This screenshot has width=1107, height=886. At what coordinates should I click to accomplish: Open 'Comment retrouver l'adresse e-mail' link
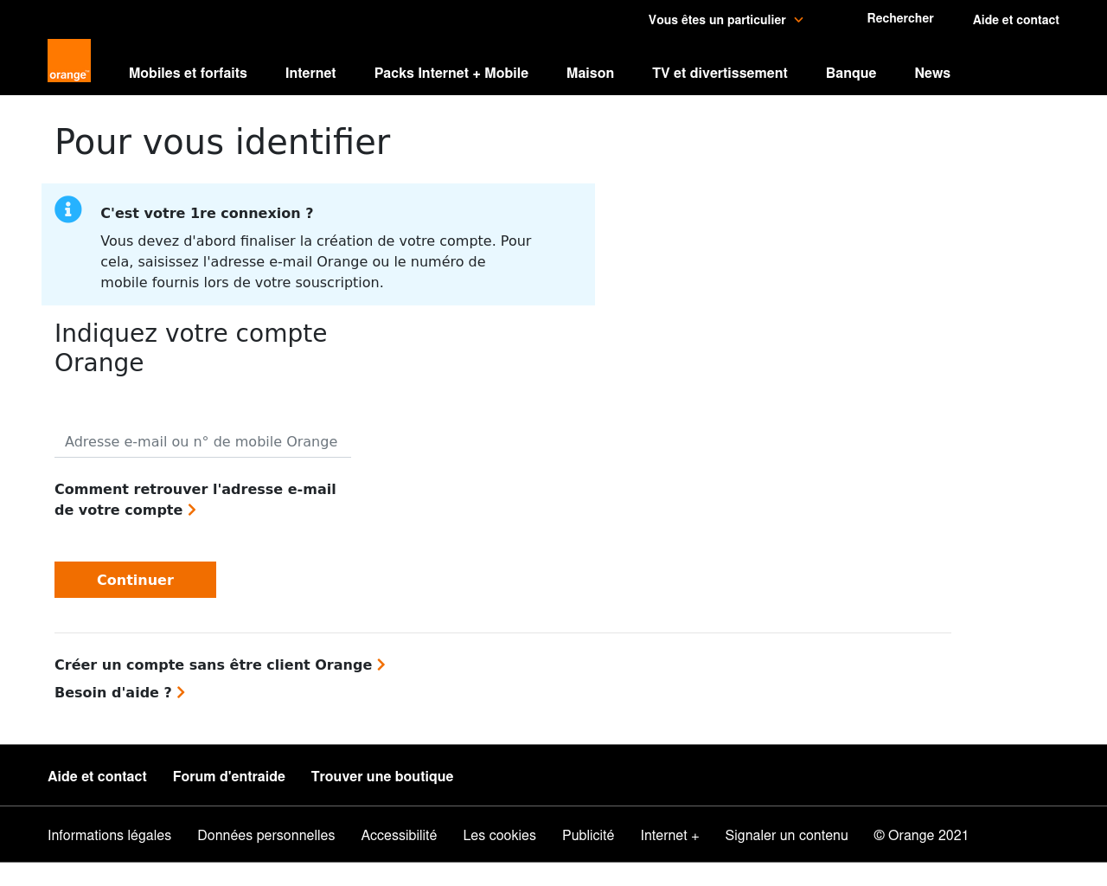pos(195,499)
